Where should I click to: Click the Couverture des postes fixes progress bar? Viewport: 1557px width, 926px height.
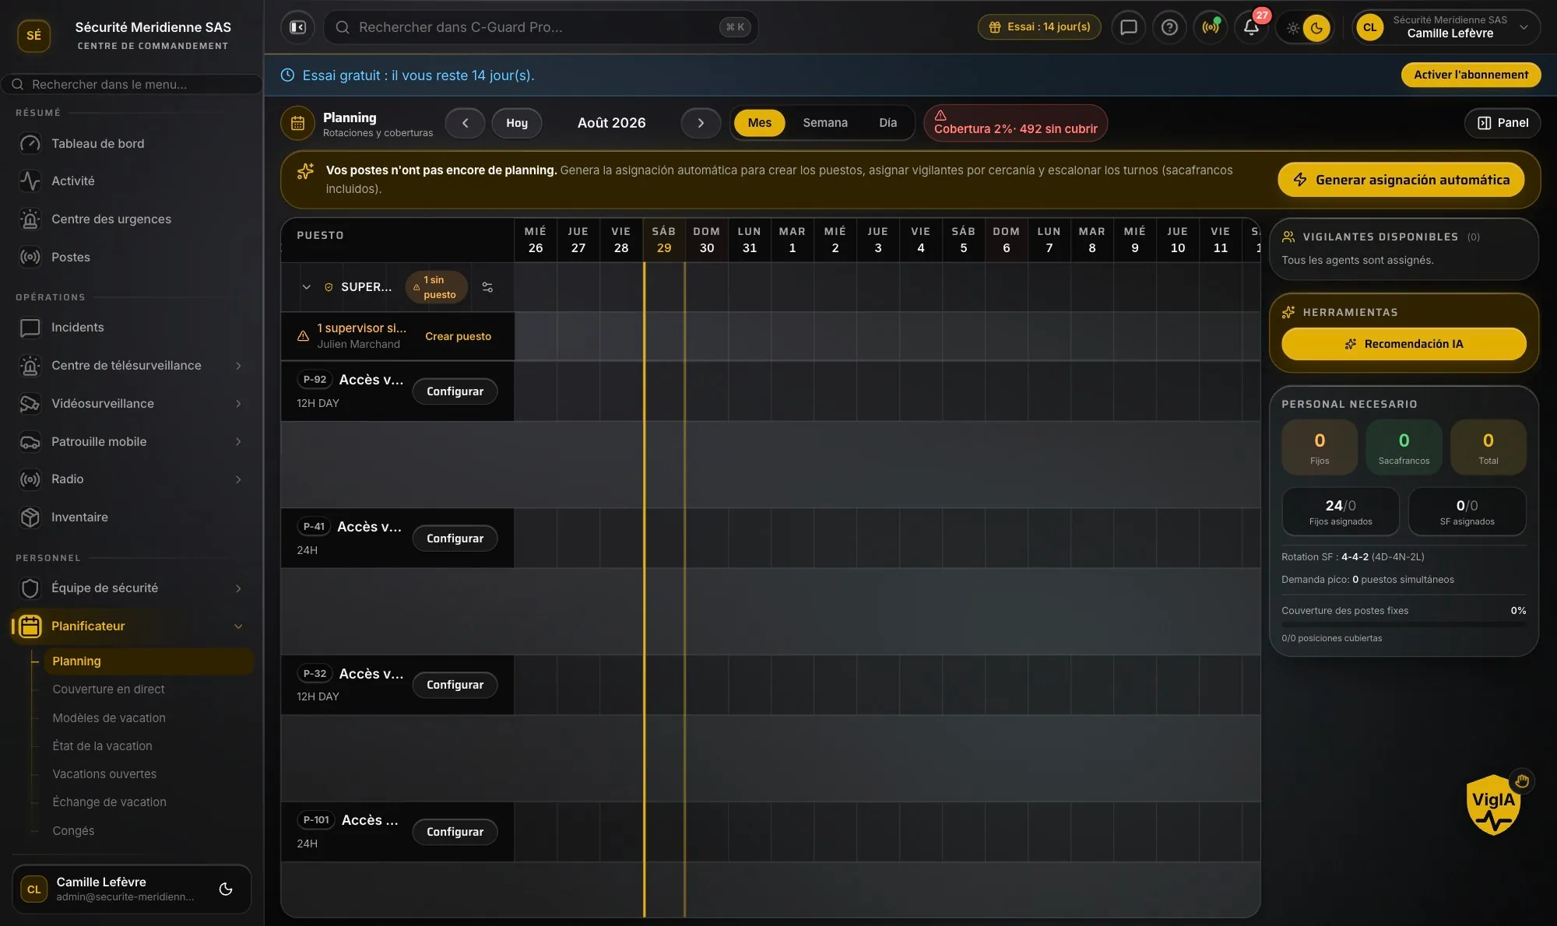click(x=1404, y=624)
